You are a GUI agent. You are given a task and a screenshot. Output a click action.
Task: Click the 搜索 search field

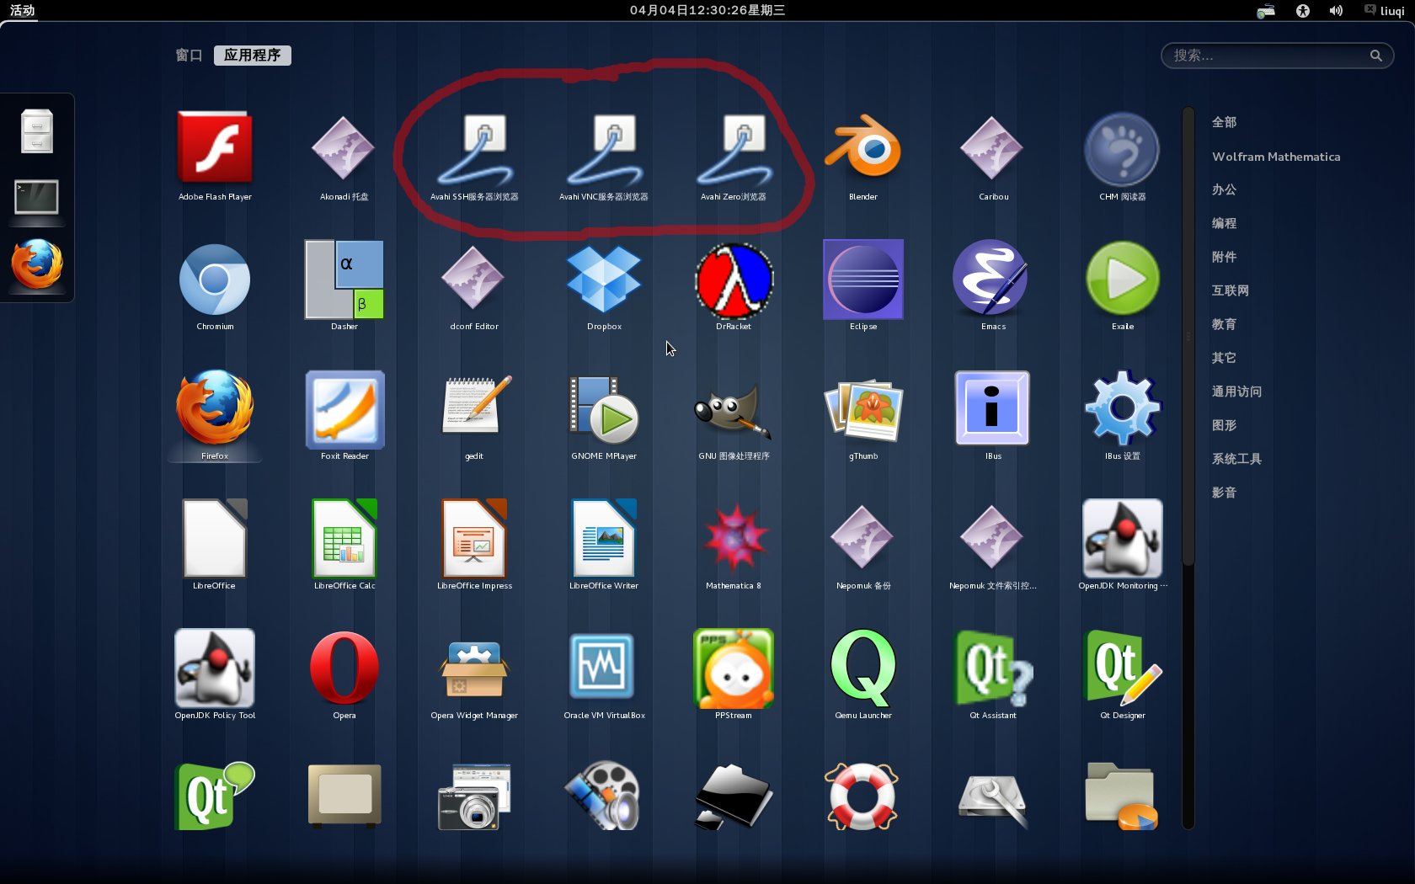click(x=1277, y=56)
